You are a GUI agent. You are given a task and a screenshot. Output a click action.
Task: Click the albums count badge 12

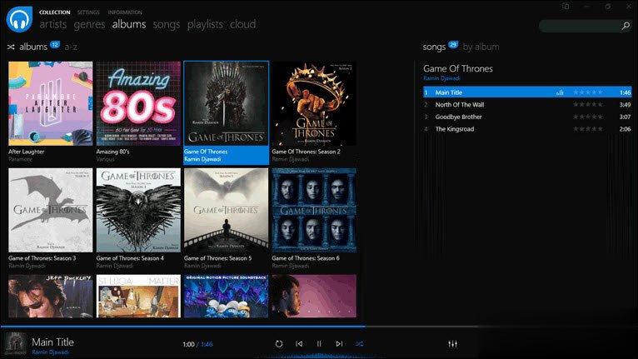[x=55, y=44]
